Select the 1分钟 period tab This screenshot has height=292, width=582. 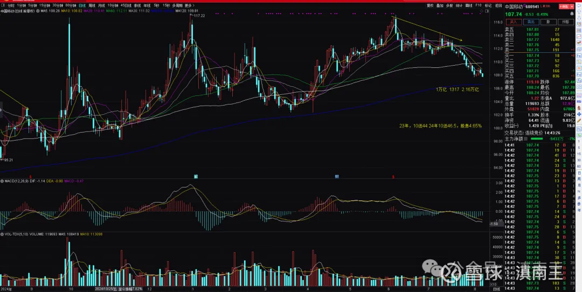[x=21, y=5]
